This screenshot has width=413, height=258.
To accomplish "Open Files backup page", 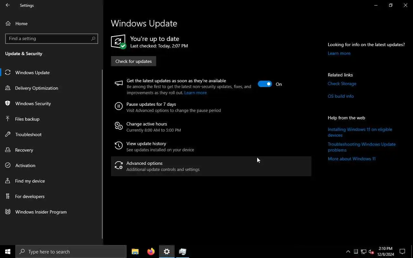I will click(x=52, y=119).
